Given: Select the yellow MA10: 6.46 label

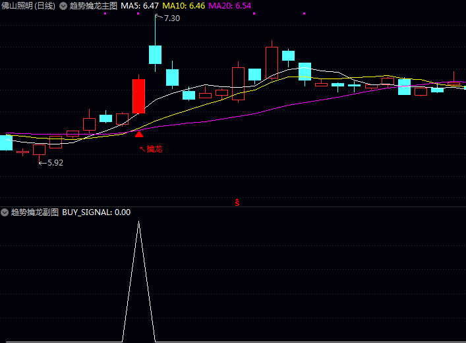Looking at the screenshot, I should tap(184, 6).
